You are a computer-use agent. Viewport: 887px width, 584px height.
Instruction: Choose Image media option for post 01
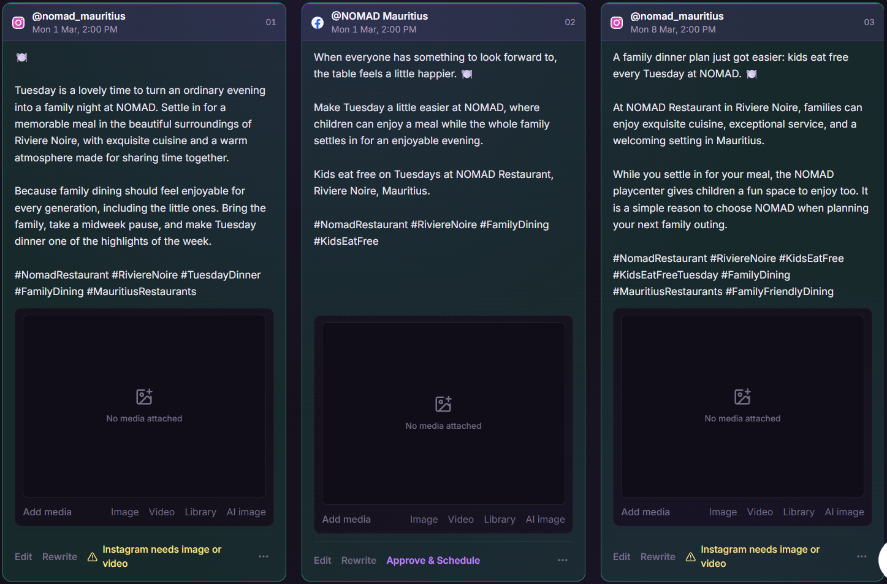pos(124,512)
